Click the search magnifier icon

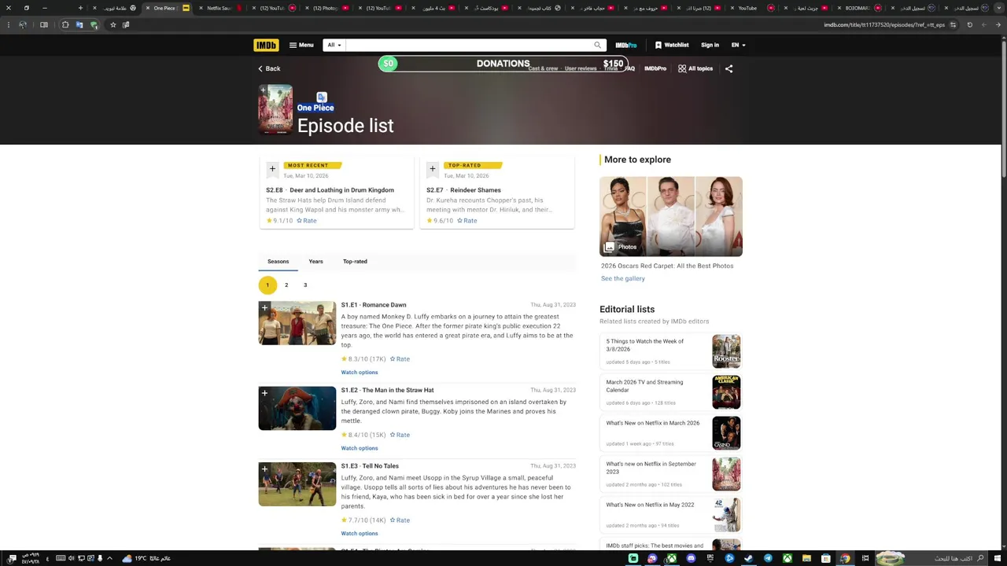598,45
